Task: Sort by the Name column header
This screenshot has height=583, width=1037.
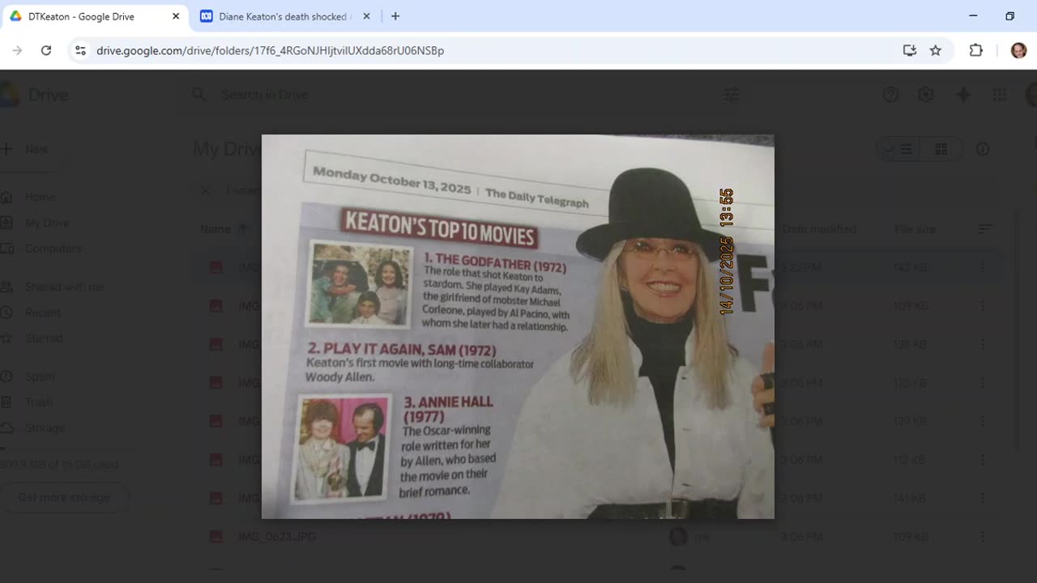Action: [216, 229]
